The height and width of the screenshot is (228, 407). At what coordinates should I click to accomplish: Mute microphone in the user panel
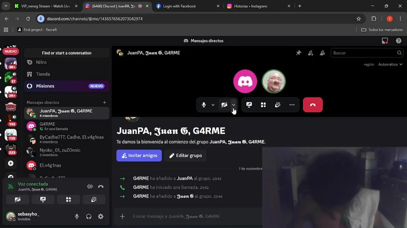77,217
